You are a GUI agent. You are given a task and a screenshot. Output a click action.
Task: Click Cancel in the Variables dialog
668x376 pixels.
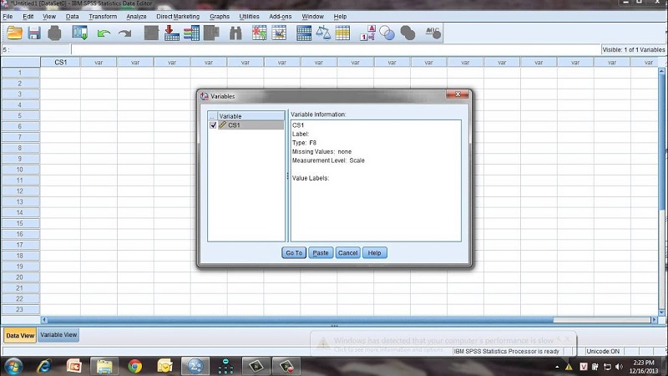(x=347, y=253)
